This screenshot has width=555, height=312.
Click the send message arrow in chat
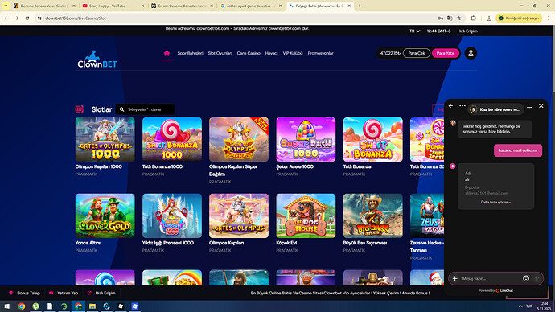pos(537,279)
